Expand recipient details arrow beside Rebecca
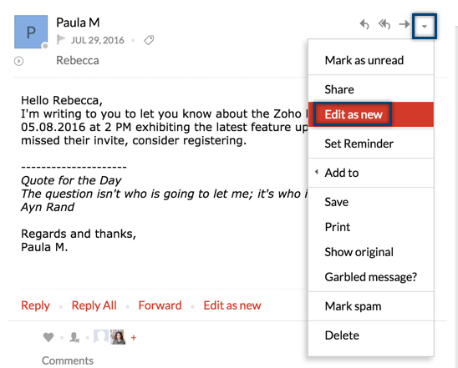 [19, 61]
